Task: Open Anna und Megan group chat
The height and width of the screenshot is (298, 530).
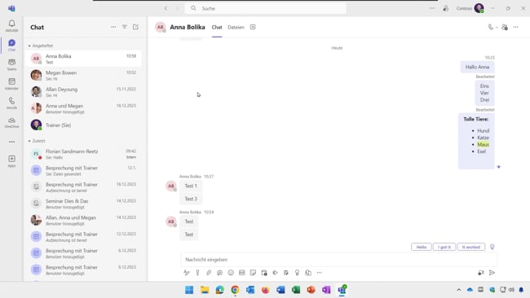Action: 83,108
